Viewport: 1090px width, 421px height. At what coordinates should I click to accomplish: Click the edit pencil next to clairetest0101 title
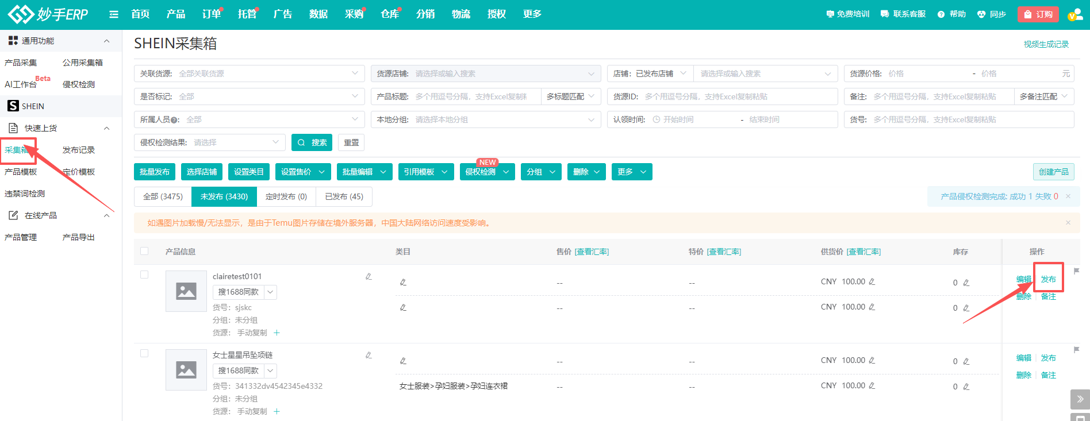click(369, 277)
